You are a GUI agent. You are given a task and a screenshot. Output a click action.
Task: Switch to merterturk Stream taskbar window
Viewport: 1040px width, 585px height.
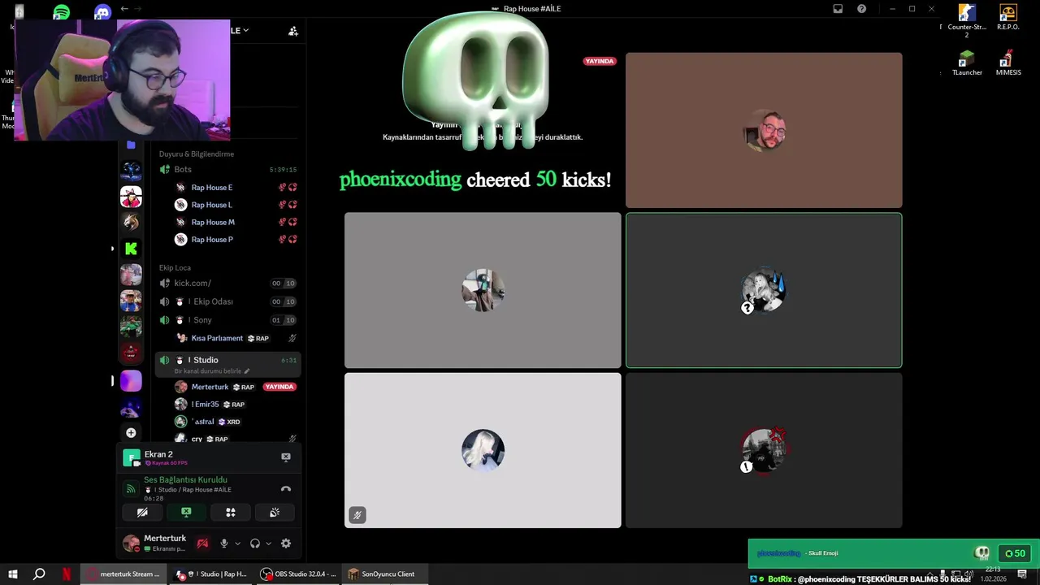[x=123, y=574]
